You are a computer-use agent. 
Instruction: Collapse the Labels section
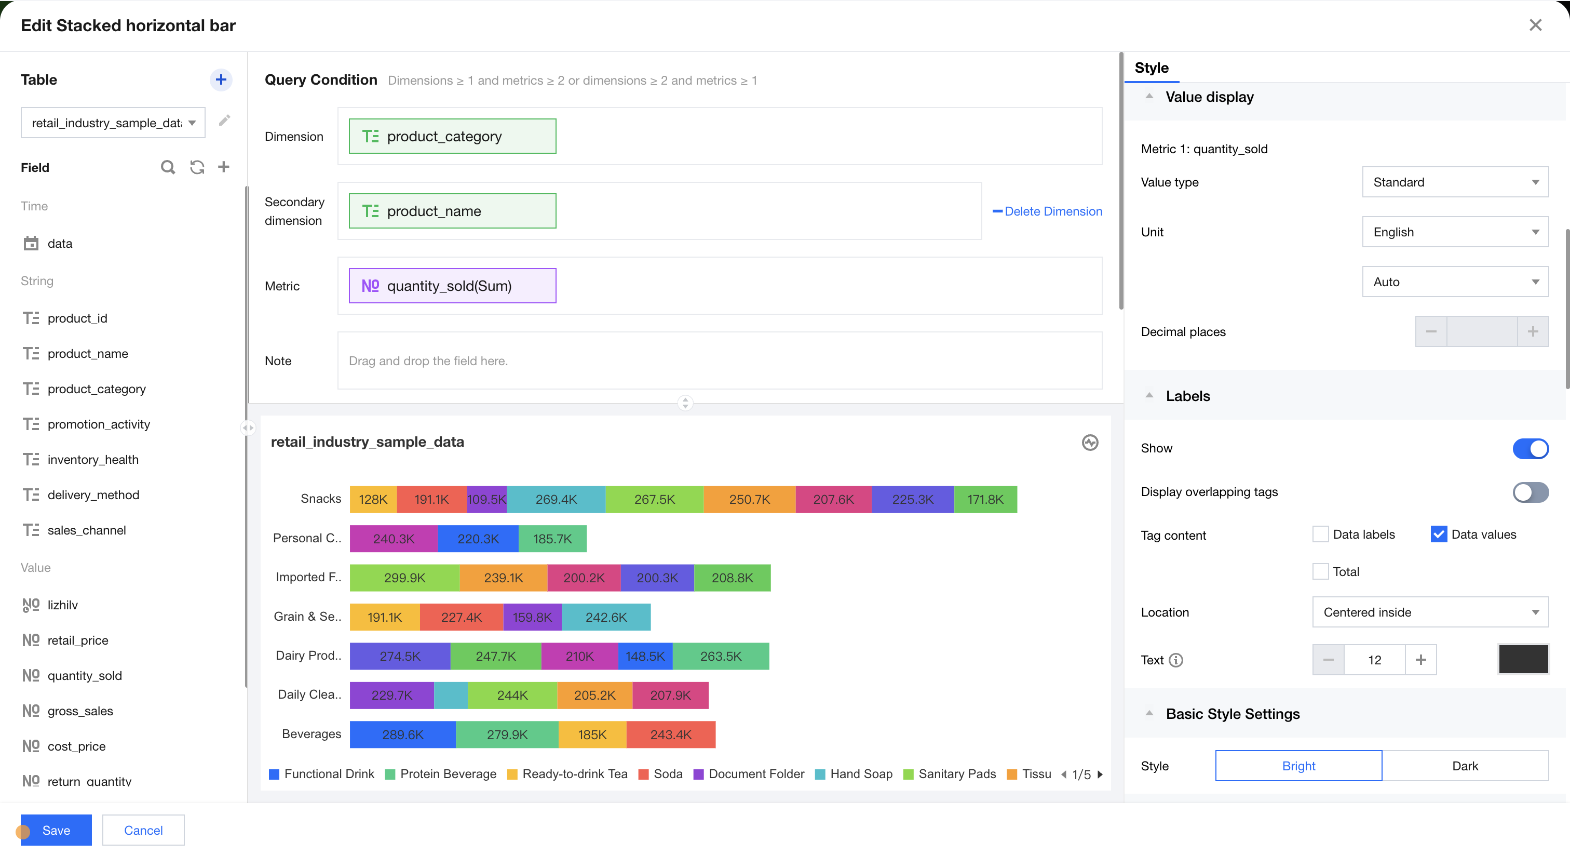click(x=1149, y=396)
